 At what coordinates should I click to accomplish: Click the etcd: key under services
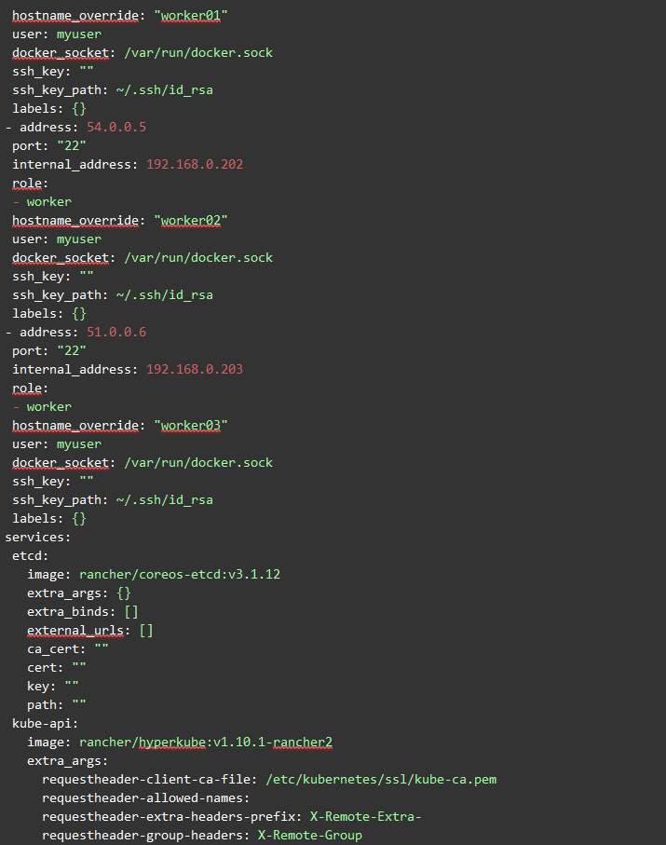tap(30, 556)
